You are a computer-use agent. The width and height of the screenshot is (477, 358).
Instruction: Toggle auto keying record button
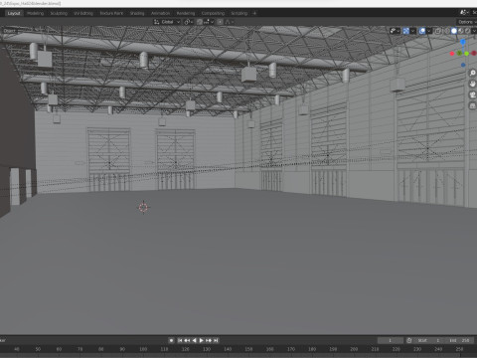pyautogui.click(x=171, y=340)
